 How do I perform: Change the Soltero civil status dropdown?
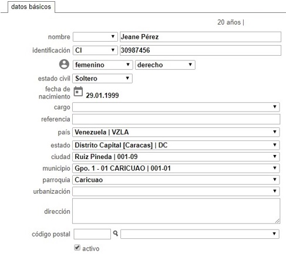(102, 78)
